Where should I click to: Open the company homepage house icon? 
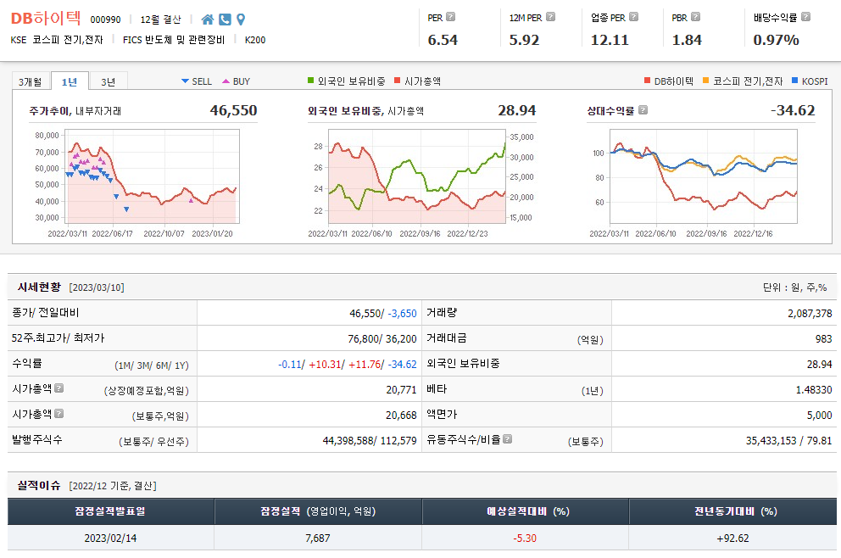[207, 20]
